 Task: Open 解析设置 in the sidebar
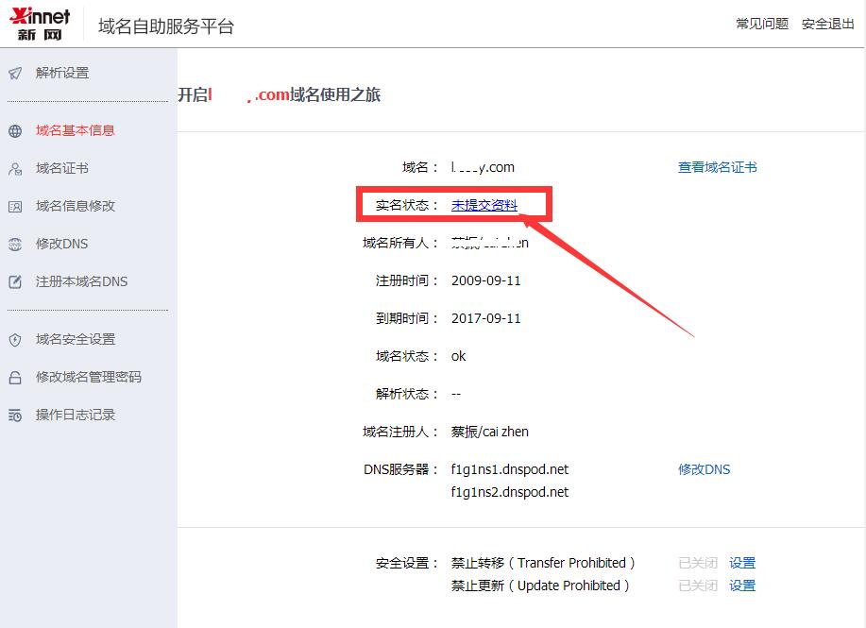[x=62, y=73]
